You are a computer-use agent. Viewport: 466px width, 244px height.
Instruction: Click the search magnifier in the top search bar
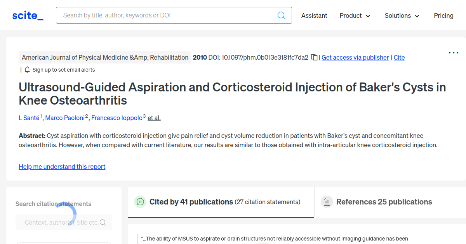click(x=281, y=15)
